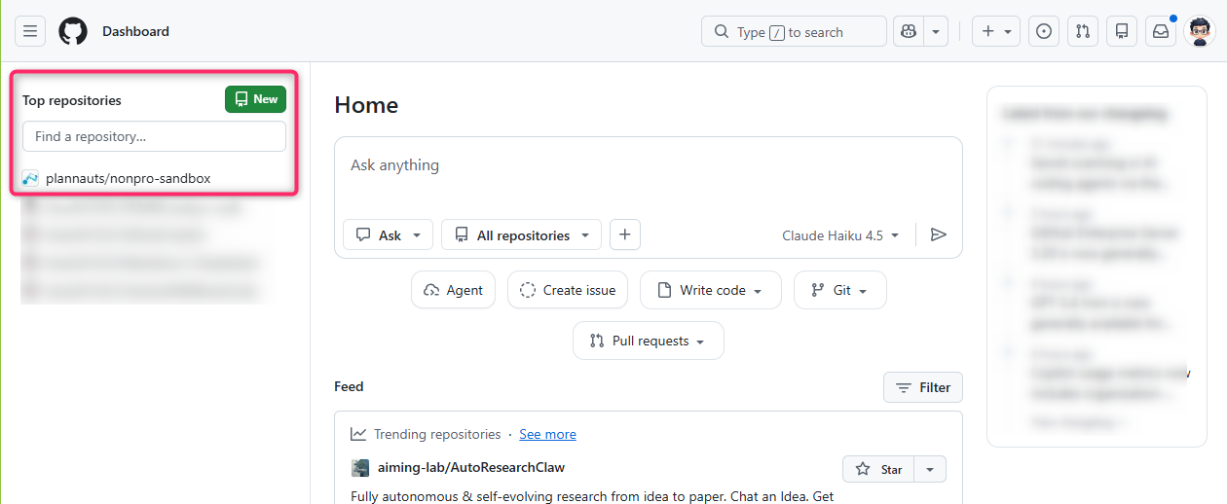Open the feed Filter button

pyautogui.click(x=922, y=387)
